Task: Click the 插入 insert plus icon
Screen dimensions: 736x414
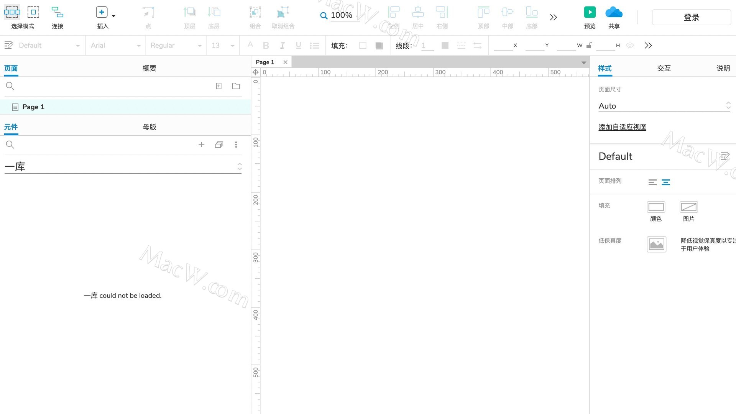Action: (102, 12)
